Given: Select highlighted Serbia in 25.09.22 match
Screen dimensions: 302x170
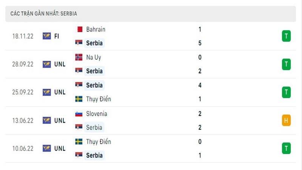Looking at the screenshot, I should click(94, 85).
